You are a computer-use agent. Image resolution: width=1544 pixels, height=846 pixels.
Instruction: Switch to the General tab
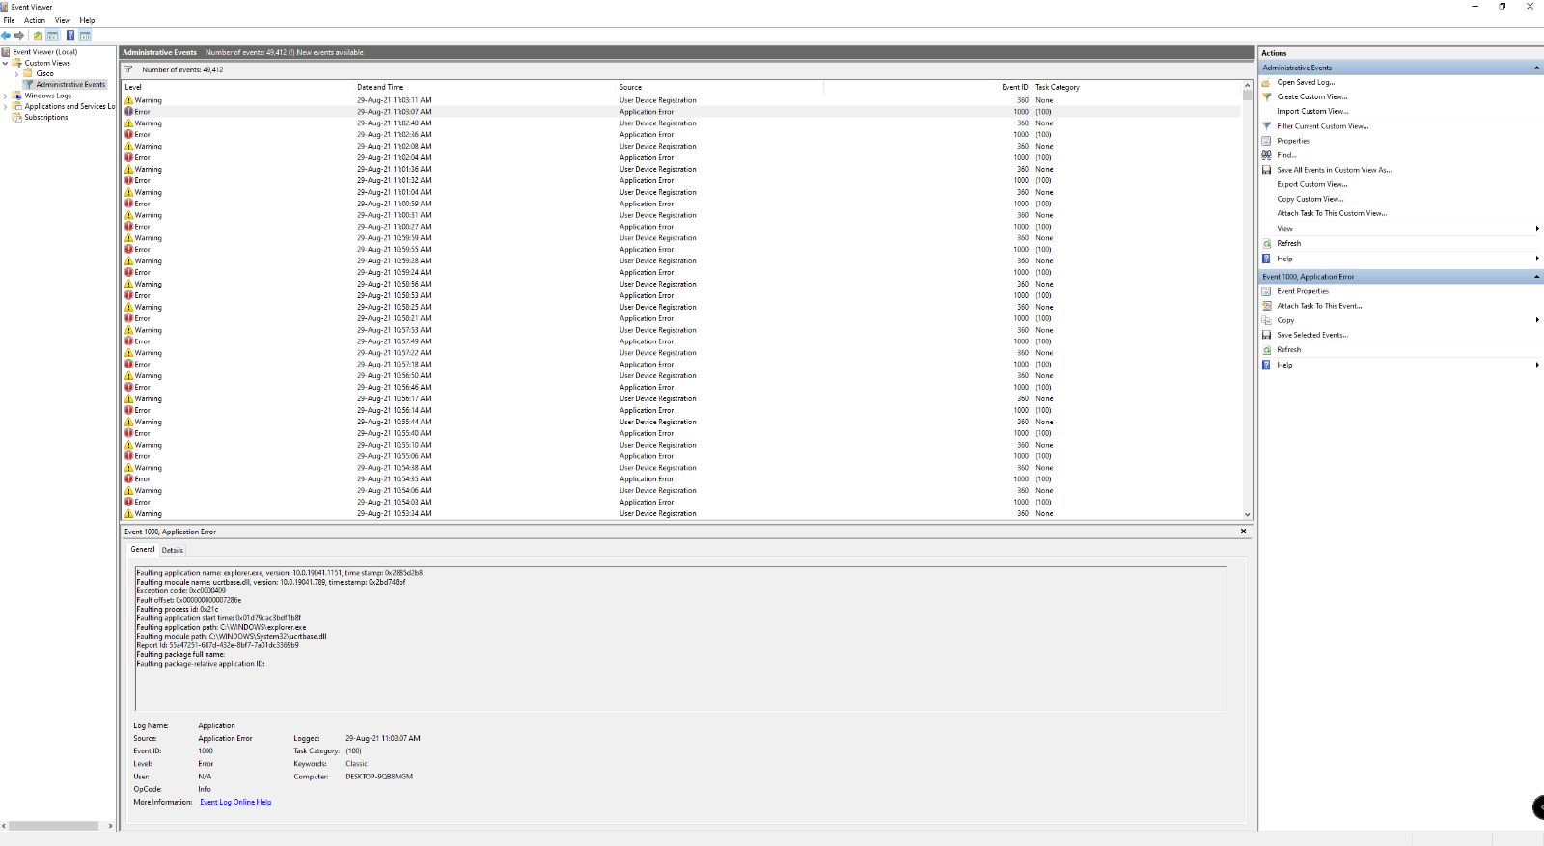point(143,550)
